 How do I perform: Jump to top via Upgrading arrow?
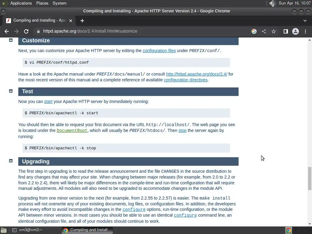coord(11,161)
